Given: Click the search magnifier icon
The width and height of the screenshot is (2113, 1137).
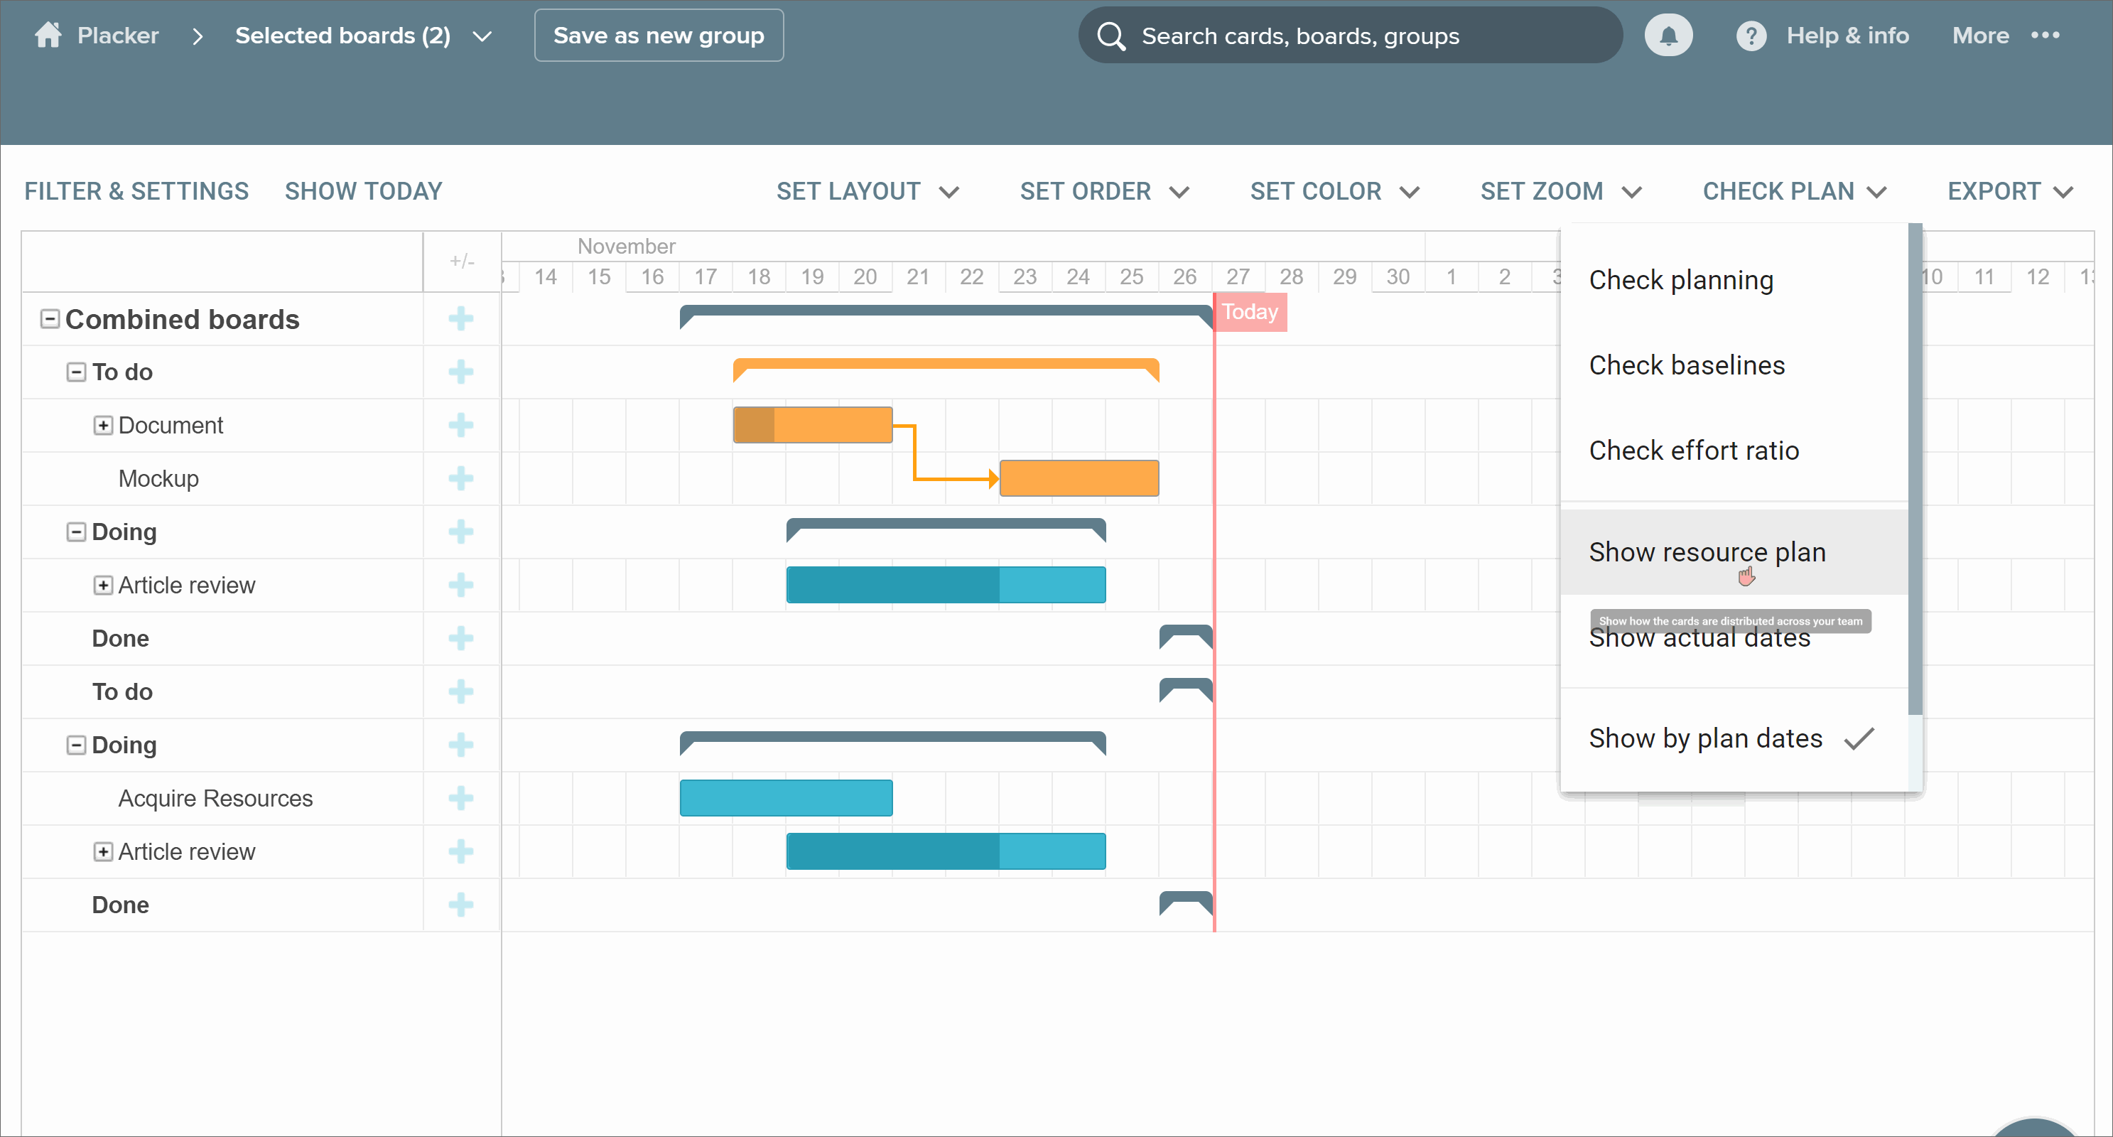Looking at the screenshot, I should coord(1110,36).
